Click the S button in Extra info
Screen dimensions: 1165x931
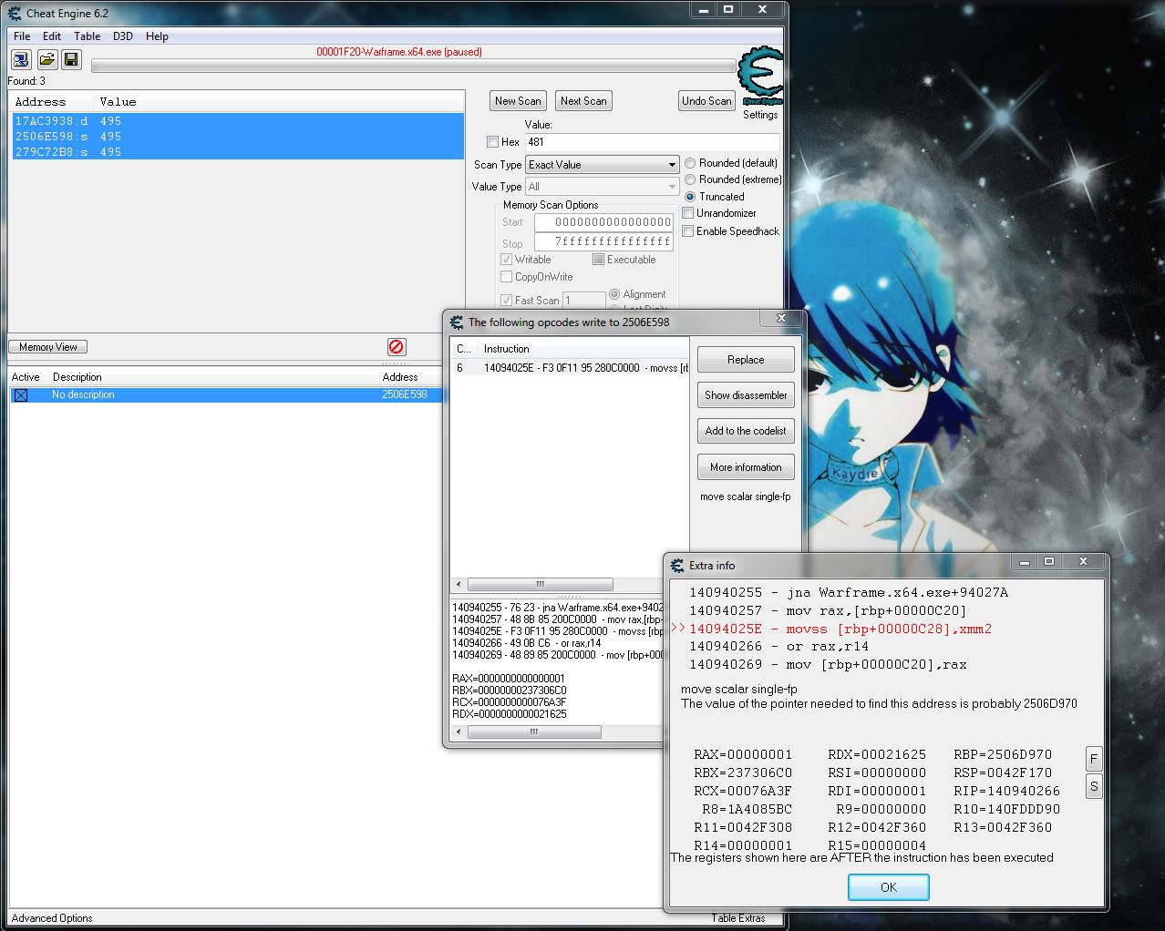click(x=1094, y=786)
